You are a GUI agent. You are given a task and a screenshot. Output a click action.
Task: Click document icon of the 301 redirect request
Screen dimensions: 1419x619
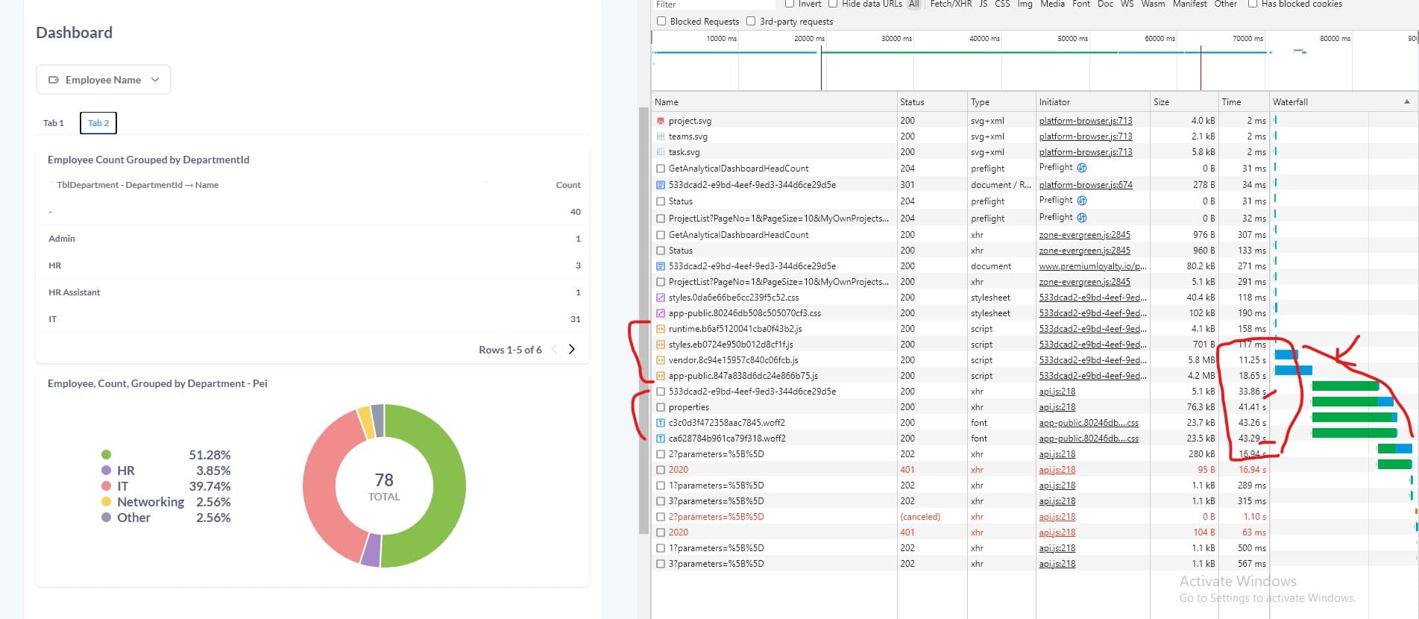click(660, 185)
